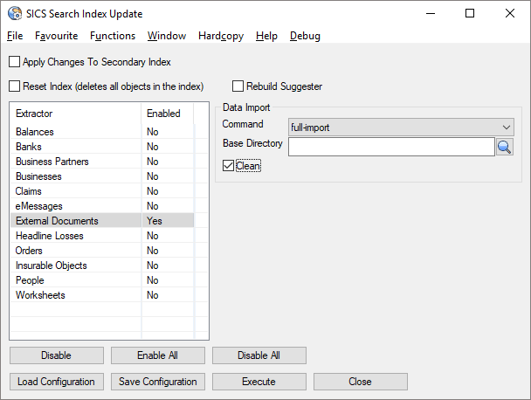
Task: Click the Disable All button
Action: click(259, 355)
